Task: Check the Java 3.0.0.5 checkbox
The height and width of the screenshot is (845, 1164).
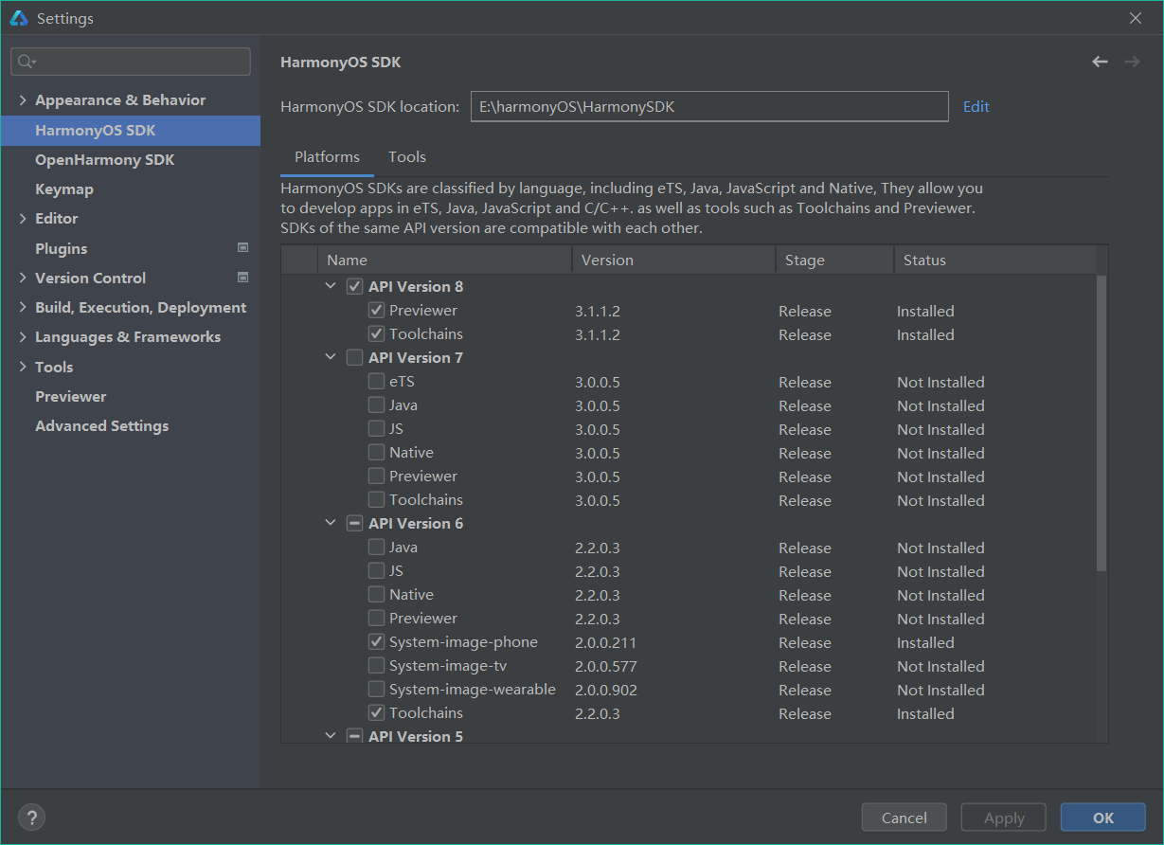Action: [376, 405]
